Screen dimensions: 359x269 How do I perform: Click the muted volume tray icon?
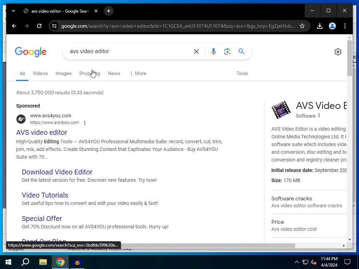314,262
